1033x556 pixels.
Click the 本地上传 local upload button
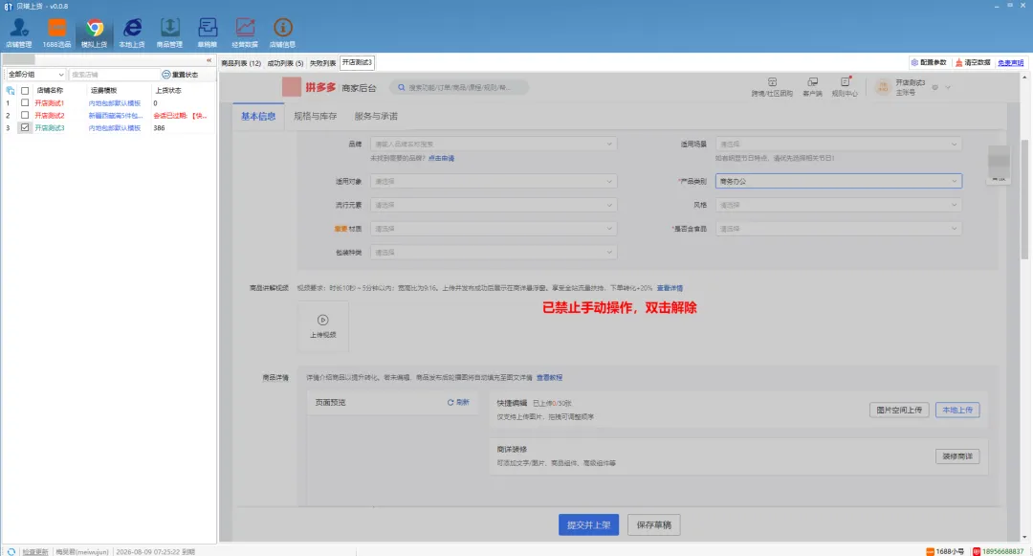pos(957,410)
